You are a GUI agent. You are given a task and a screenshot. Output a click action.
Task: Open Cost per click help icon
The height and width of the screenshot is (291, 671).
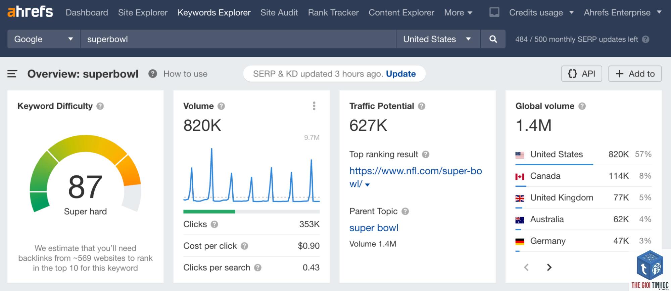pos(244,246)
